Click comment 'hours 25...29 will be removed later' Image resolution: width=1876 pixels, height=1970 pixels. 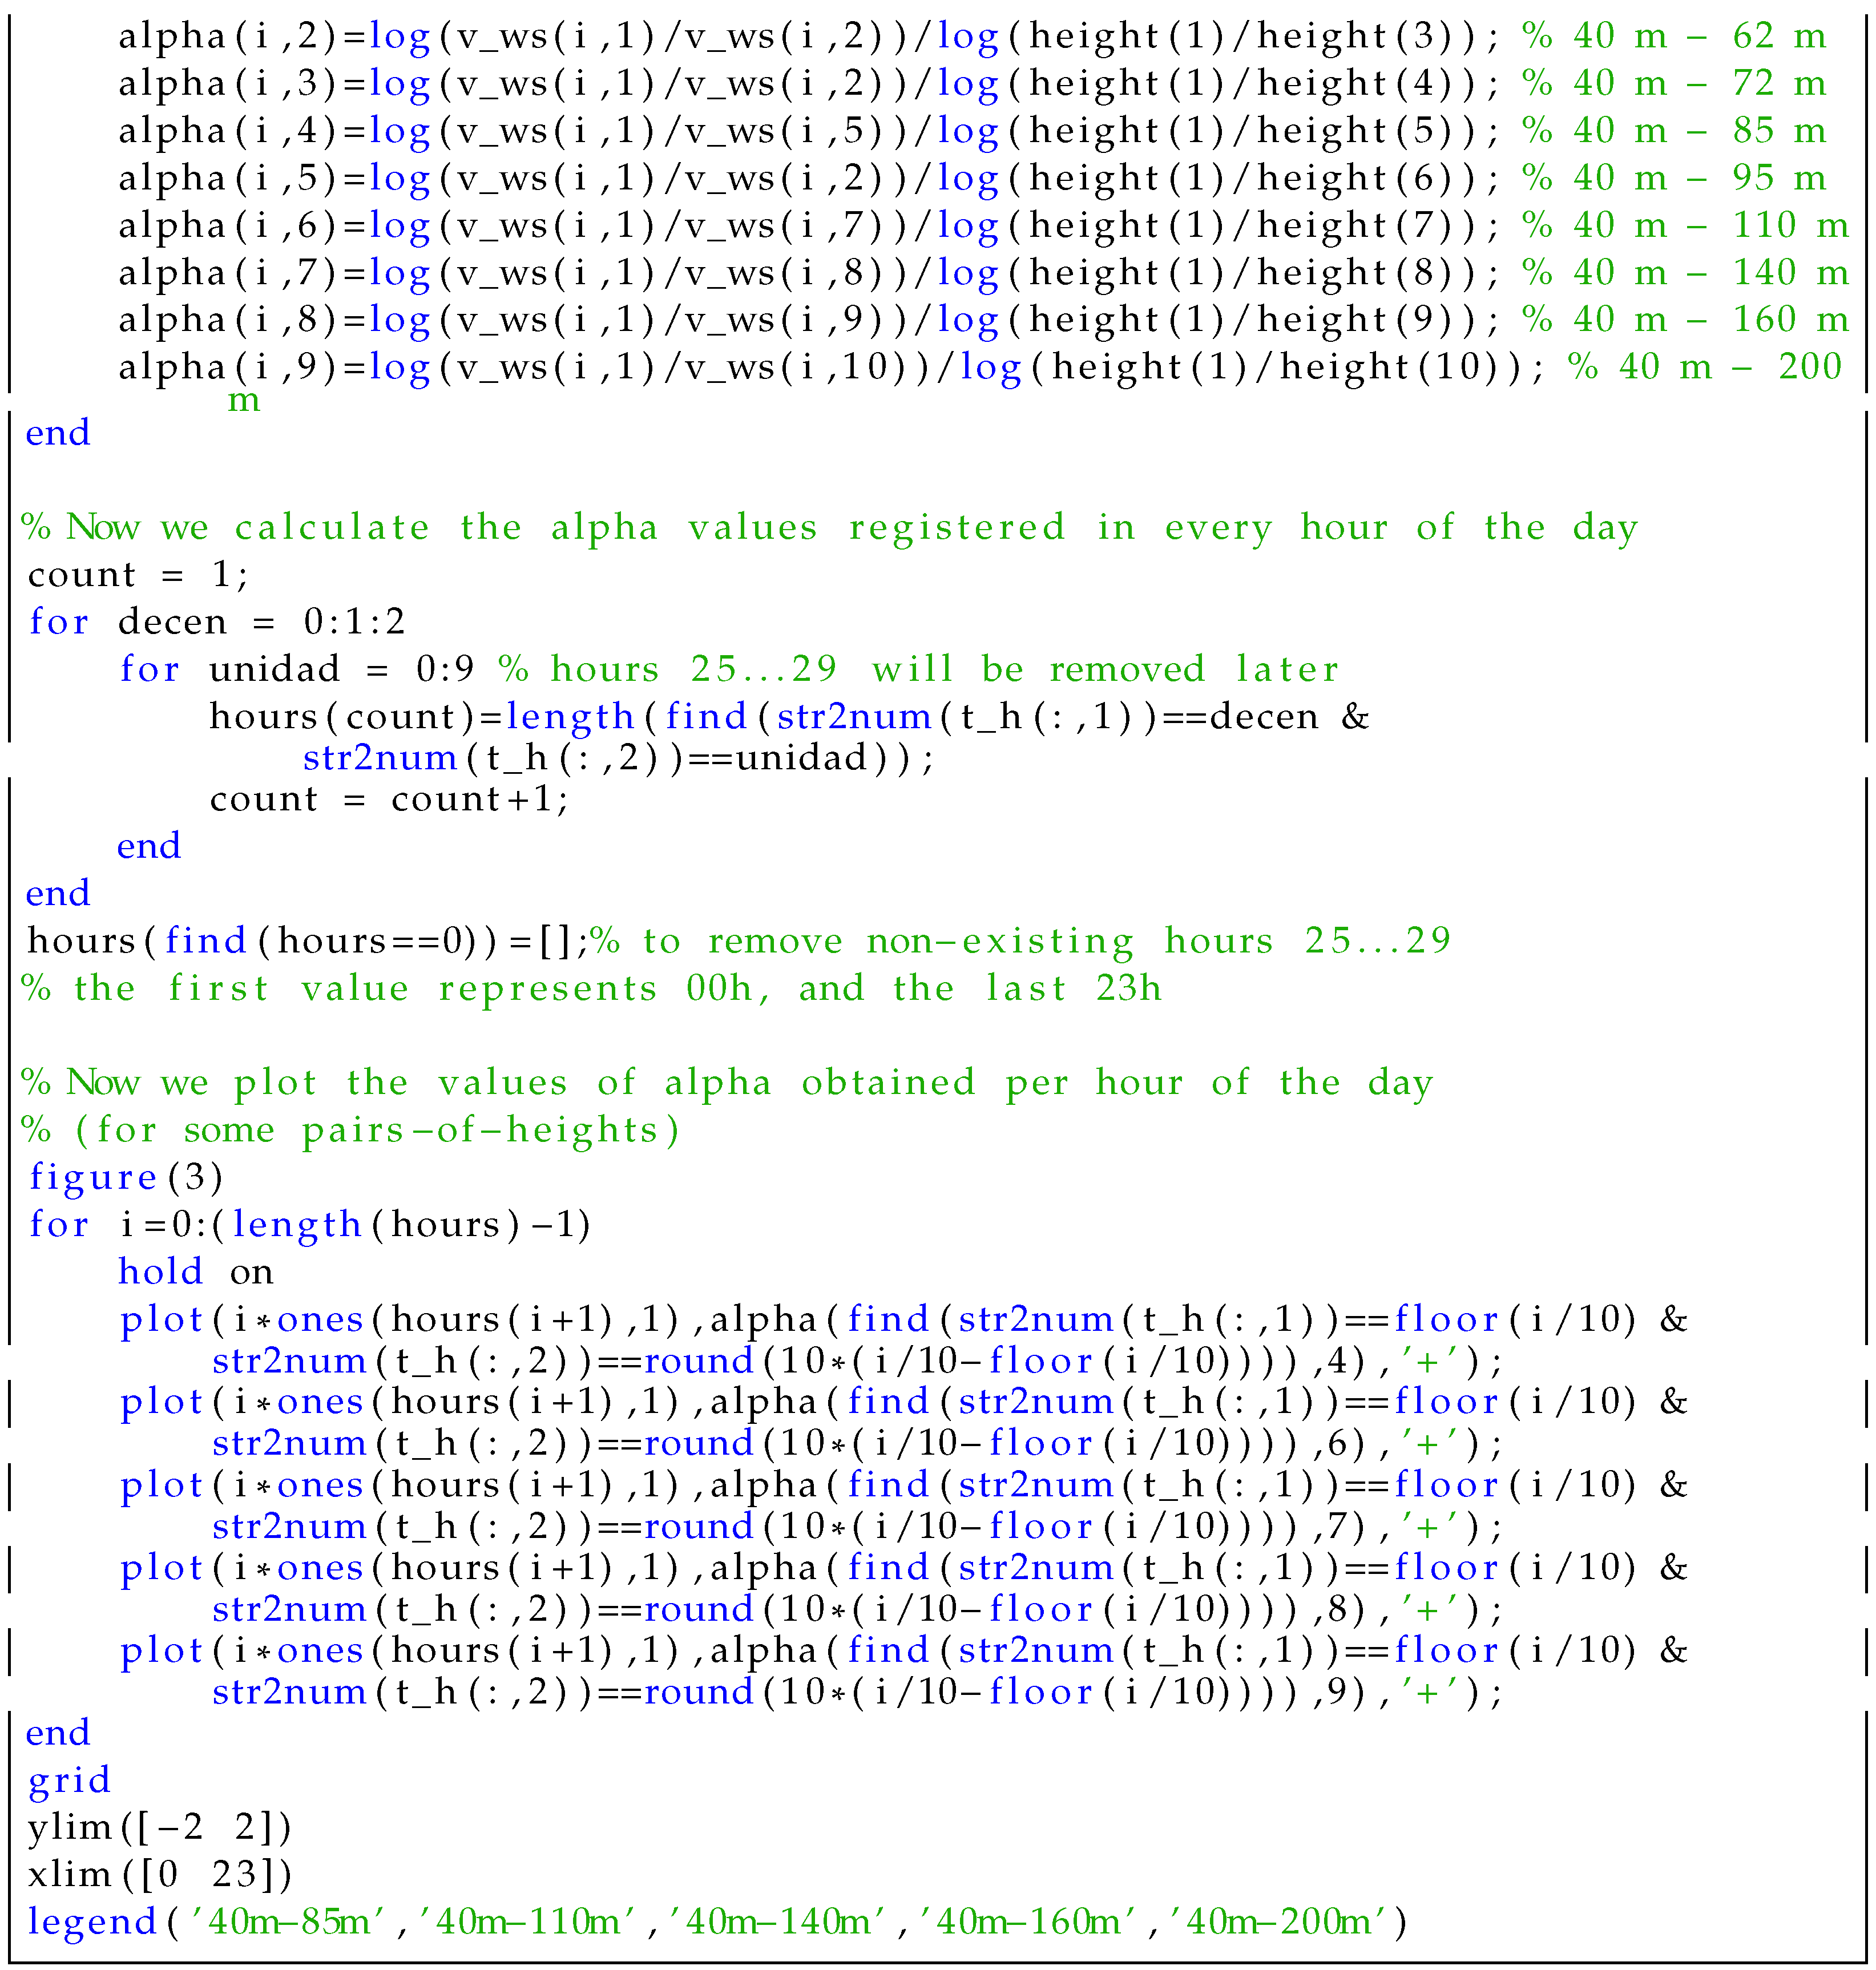[918, 669]
